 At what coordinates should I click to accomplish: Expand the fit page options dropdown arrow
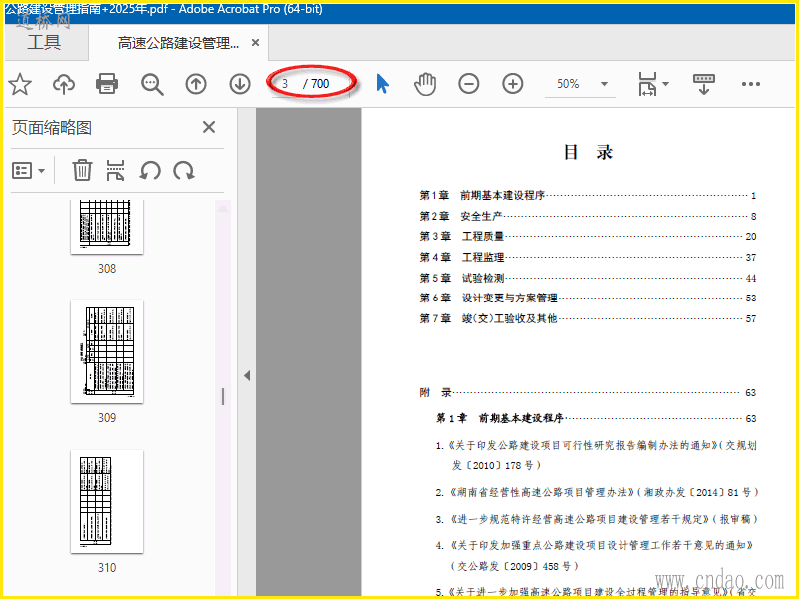coord(665,84)
